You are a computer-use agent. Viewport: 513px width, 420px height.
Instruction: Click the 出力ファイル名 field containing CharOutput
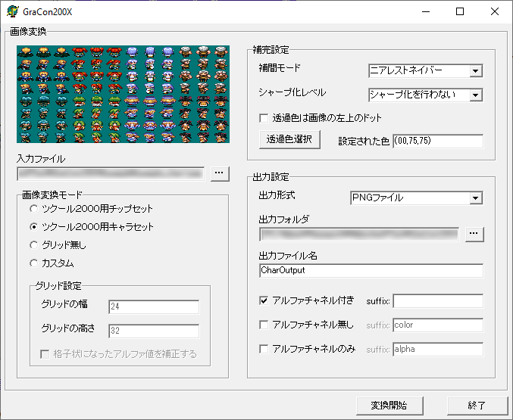pos(371,270)
